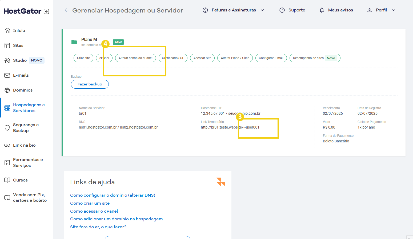This screenshot has width=413, height=239.
Task: Open the Como criar um site link
Action: pyautogui.click(x=90, y=203)
